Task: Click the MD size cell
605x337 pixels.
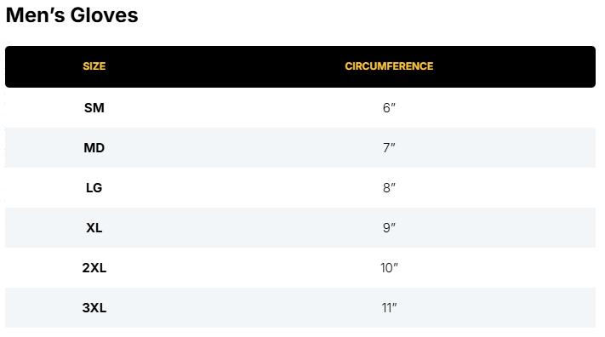Action: point(94,148)
